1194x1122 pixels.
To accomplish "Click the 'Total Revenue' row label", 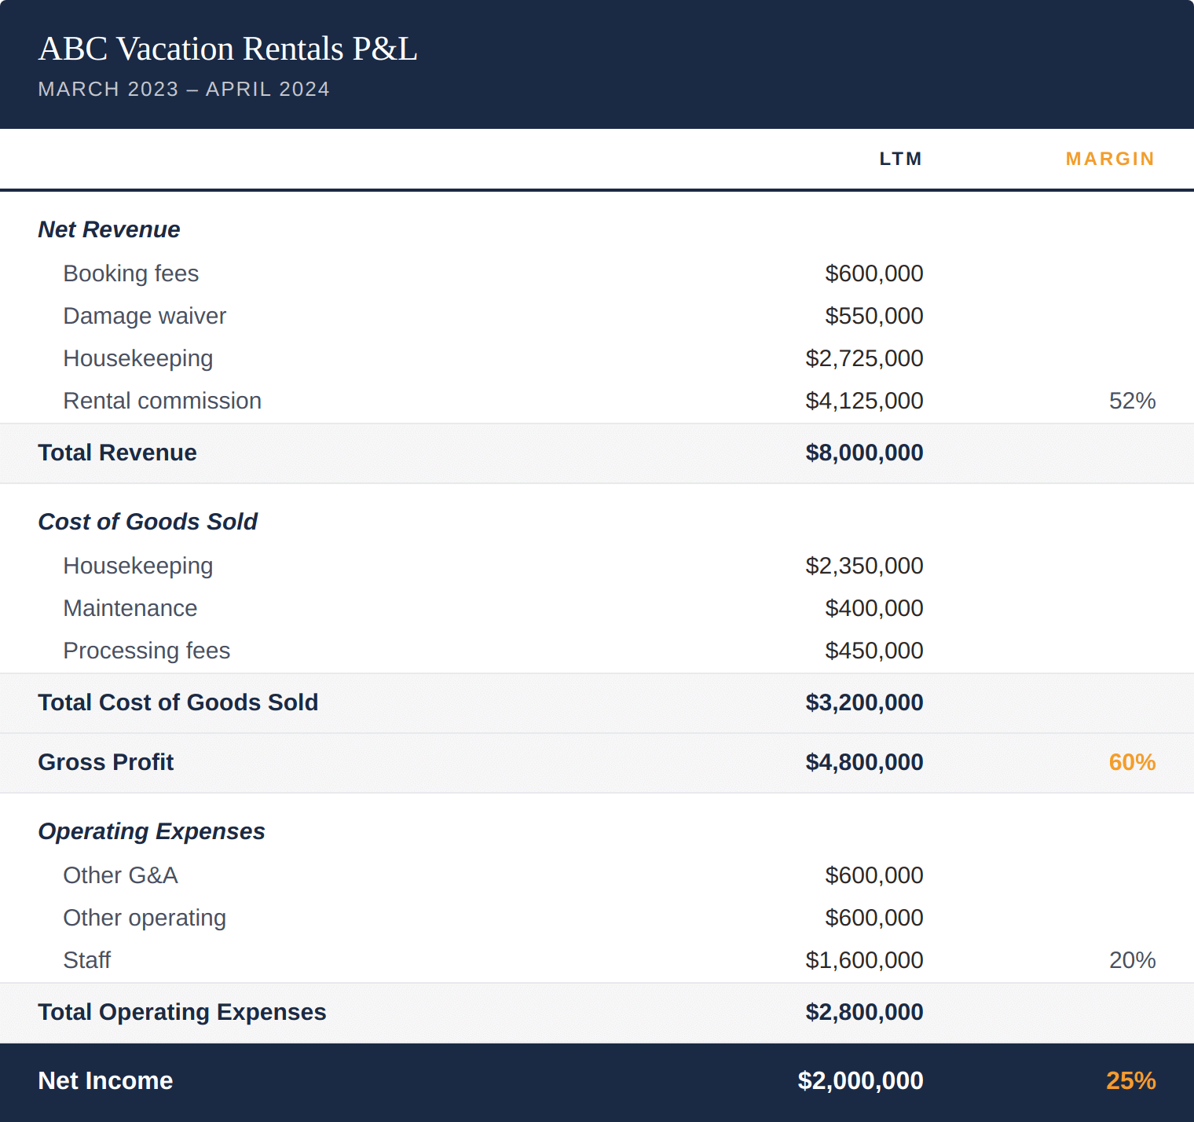I will [118, 453].
